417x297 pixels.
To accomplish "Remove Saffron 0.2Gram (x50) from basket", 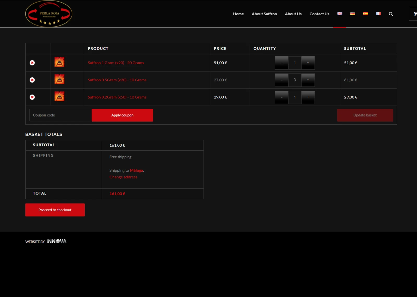I will 32,97.
